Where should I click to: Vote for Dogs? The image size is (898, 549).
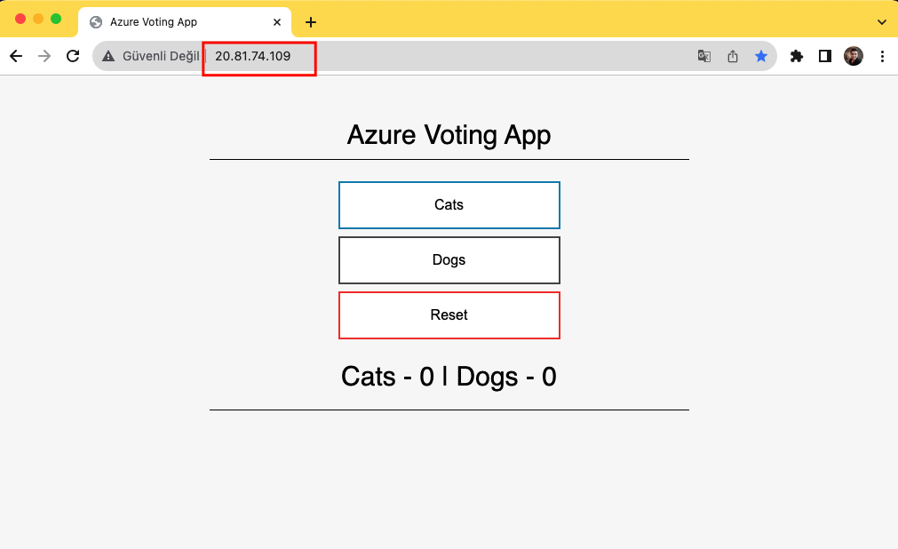(449, 260)
